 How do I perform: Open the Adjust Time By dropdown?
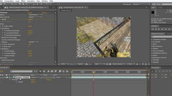(35, 17)
